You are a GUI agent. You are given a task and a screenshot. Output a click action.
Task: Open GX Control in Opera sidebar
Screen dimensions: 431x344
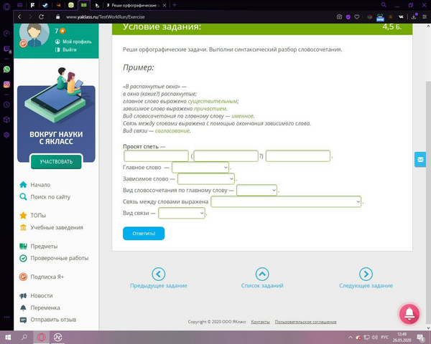6,34
